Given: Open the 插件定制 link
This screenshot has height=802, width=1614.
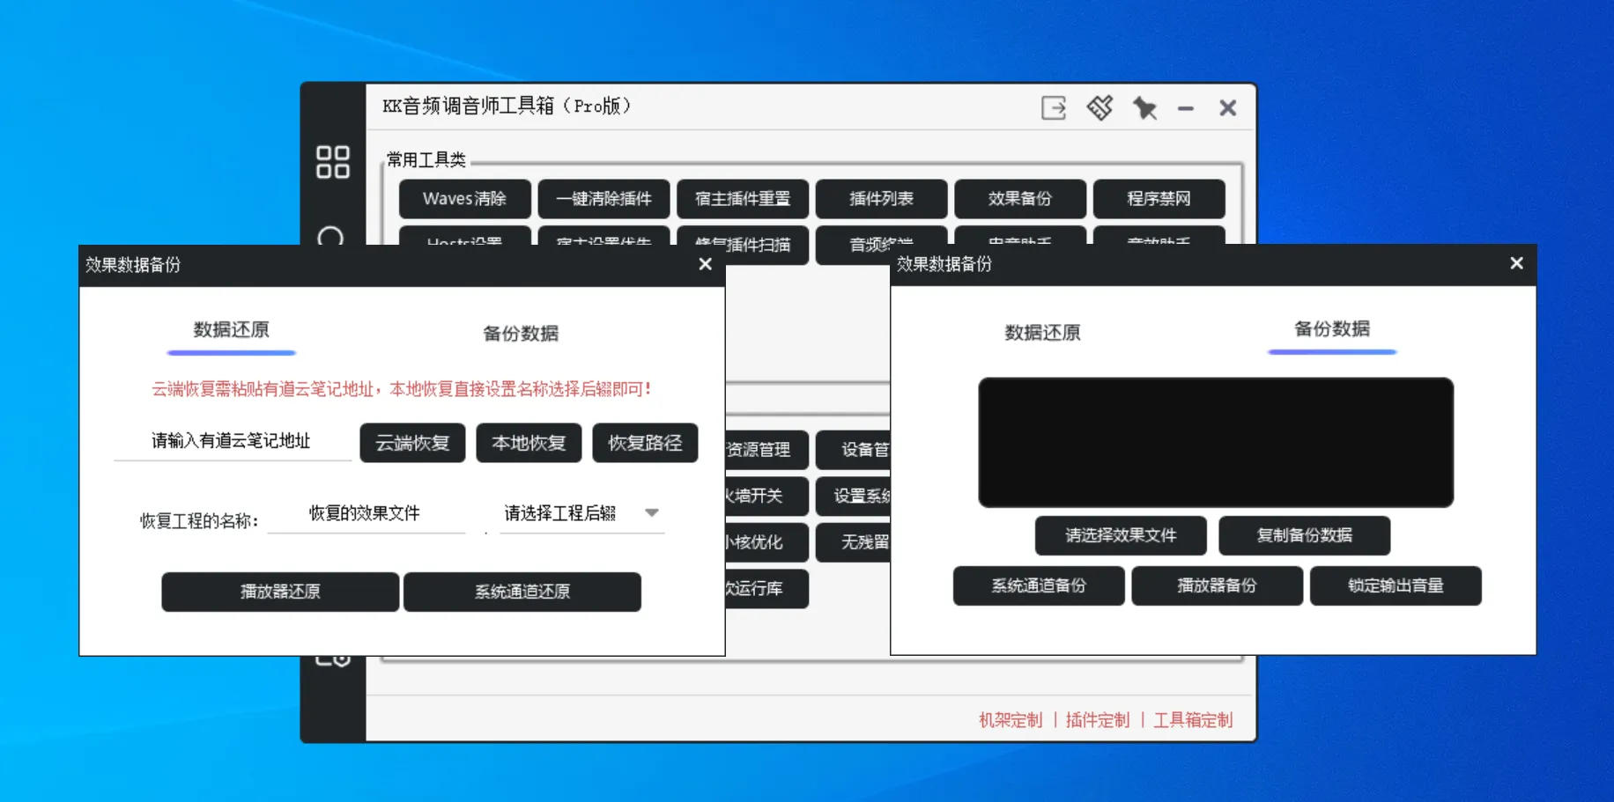Looking at the screenshot, I should [x=1098, y=720].
